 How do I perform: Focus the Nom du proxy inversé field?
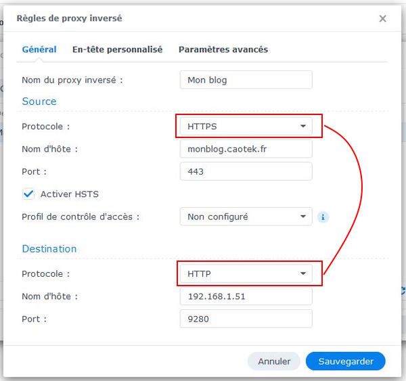click(246, 80)
